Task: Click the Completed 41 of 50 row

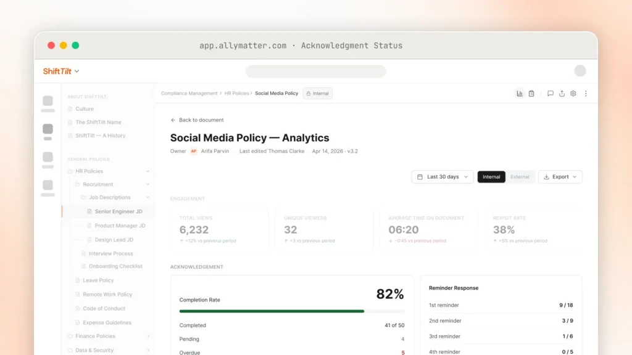Action: (x=292, y=325)
